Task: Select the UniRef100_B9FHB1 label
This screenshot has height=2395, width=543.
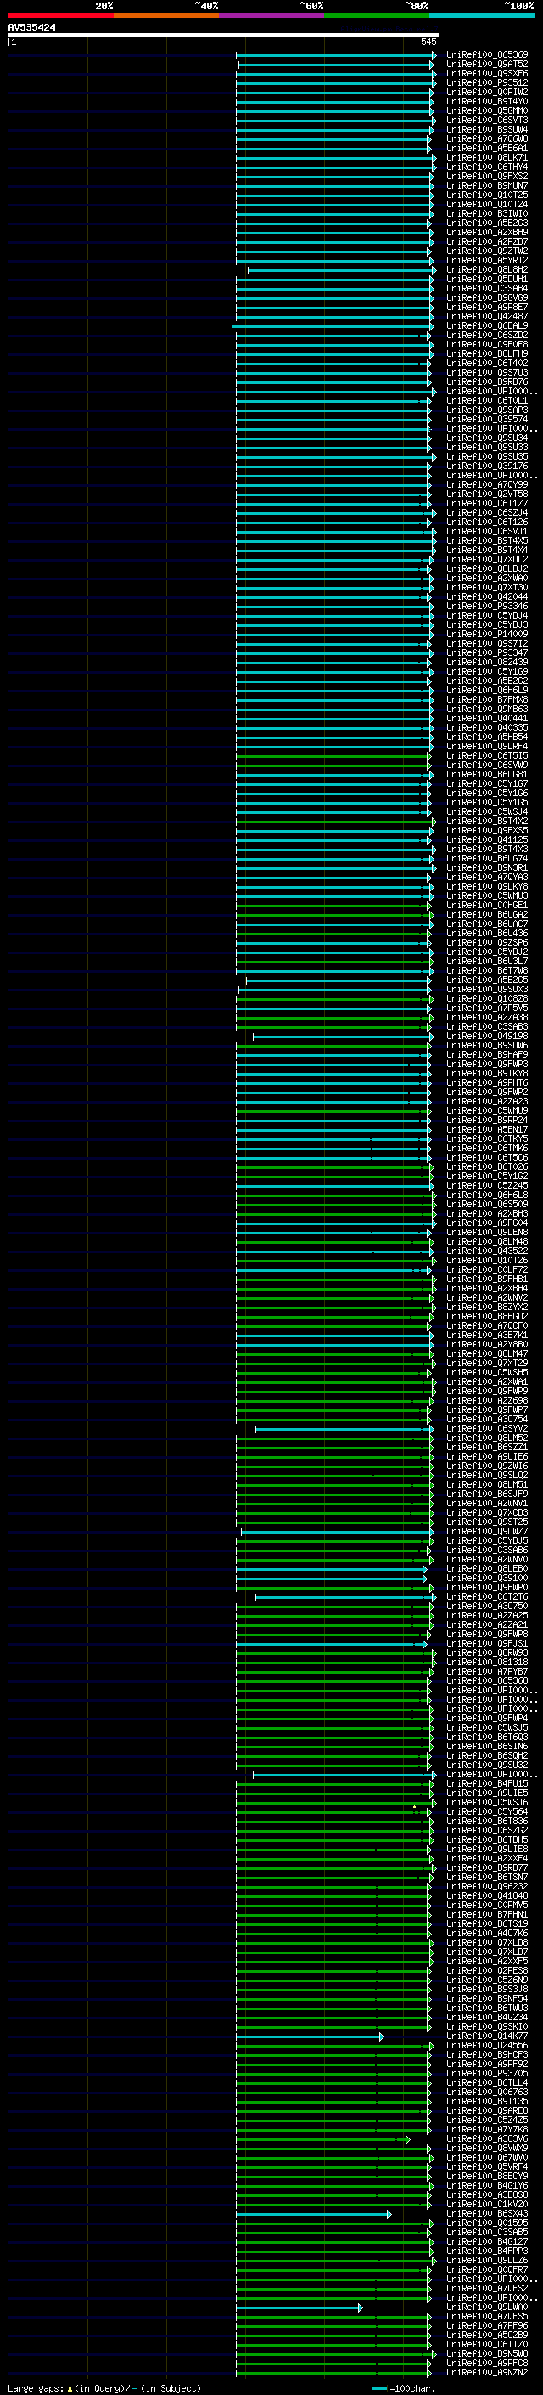Action: [x=486, y=1279]
